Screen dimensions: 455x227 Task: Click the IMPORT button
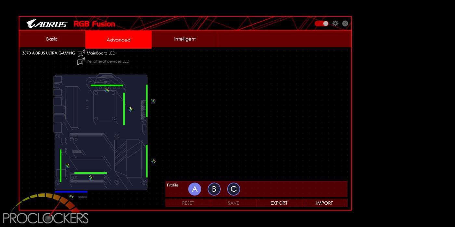pos(324,203)
